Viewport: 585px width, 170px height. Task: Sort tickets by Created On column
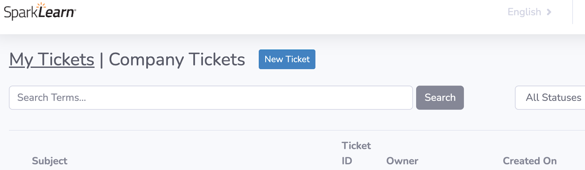point(529,161)
